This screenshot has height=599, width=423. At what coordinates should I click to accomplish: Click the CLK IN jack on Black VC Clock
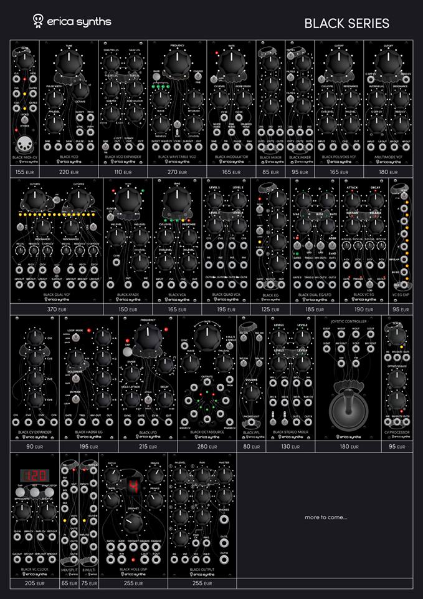(x=17, y=537)
